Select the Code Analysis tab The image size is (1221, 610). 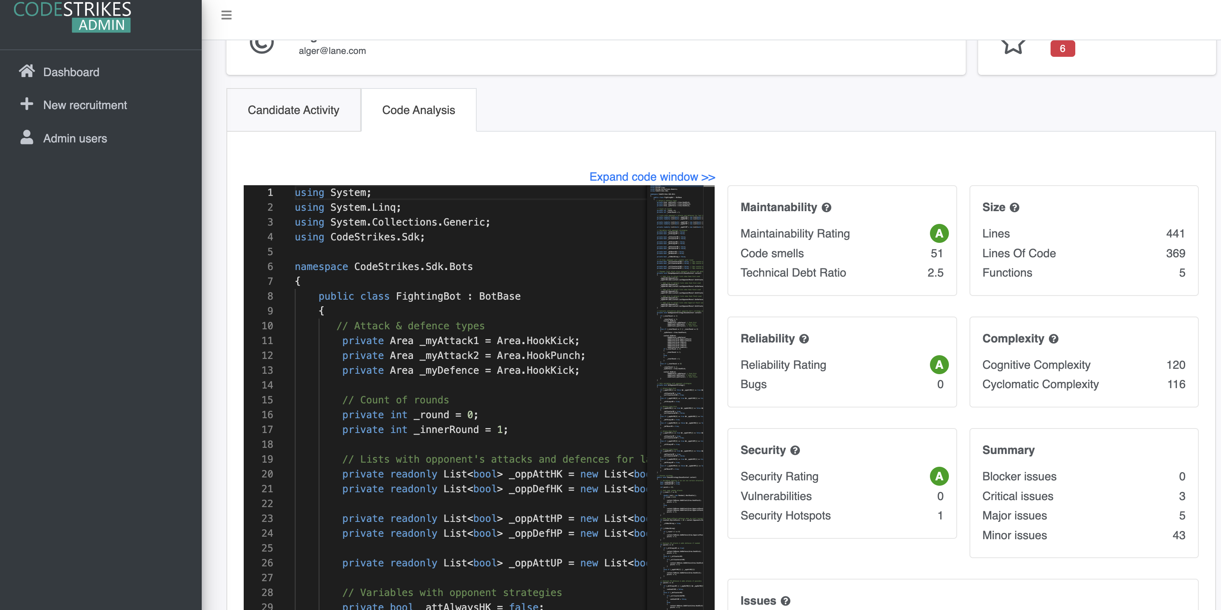pyautogui.click(x=419, y=110)
